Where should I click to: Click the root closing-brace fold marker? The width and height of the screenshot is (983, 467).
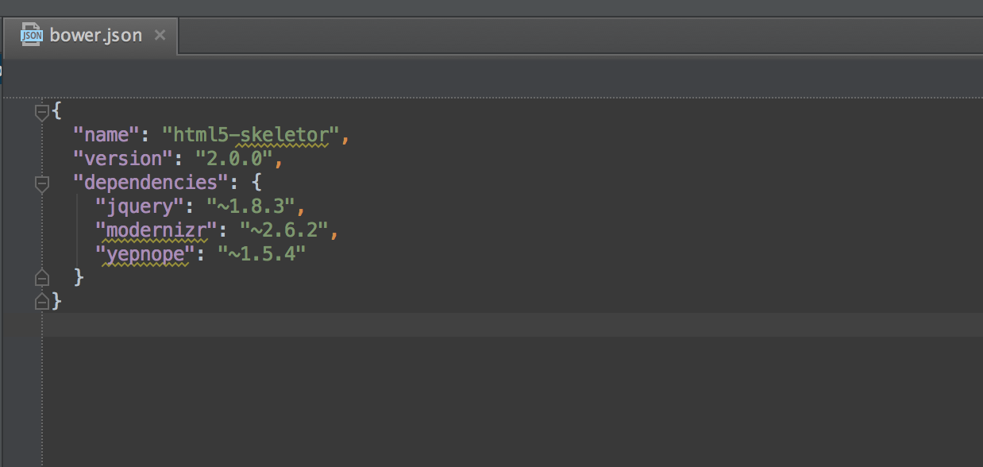coord(42,302)
